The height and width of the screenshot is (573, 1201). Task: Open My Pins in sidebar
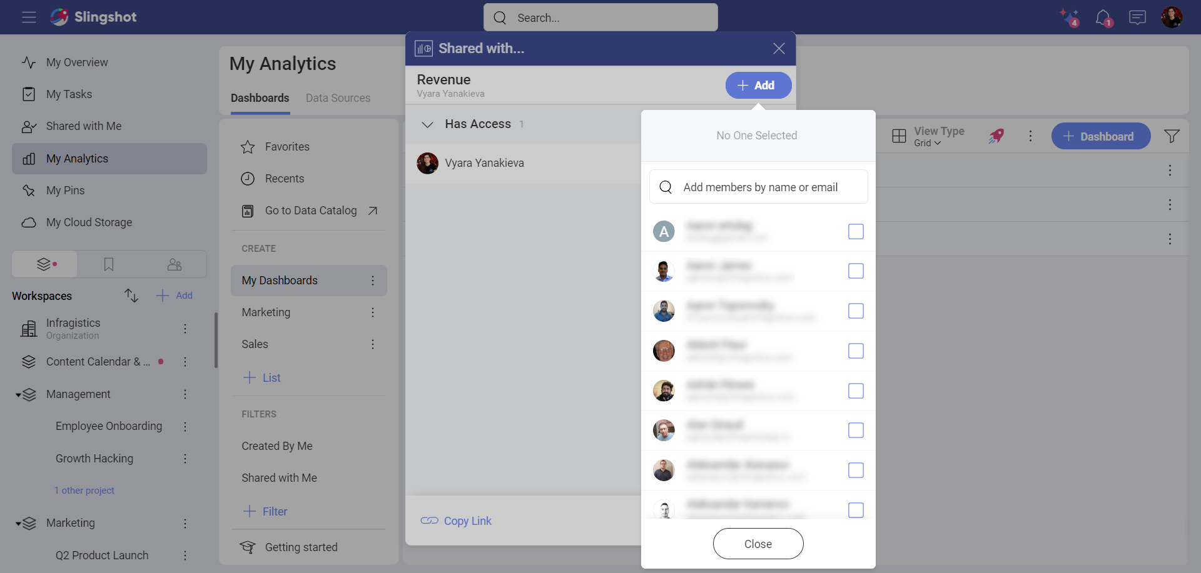(109, 191)
